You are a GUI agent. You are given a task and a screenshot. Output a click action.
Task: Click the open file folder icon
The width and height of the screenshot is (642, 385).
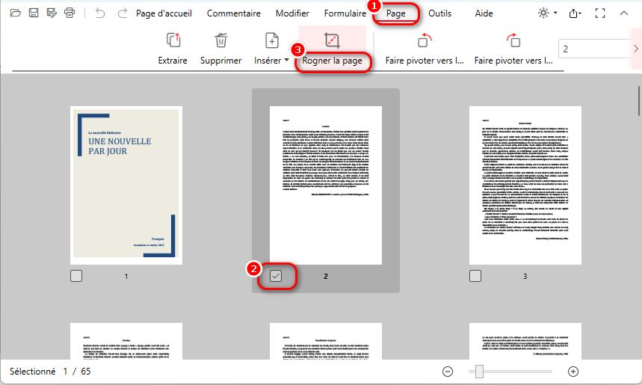point(14,13)
